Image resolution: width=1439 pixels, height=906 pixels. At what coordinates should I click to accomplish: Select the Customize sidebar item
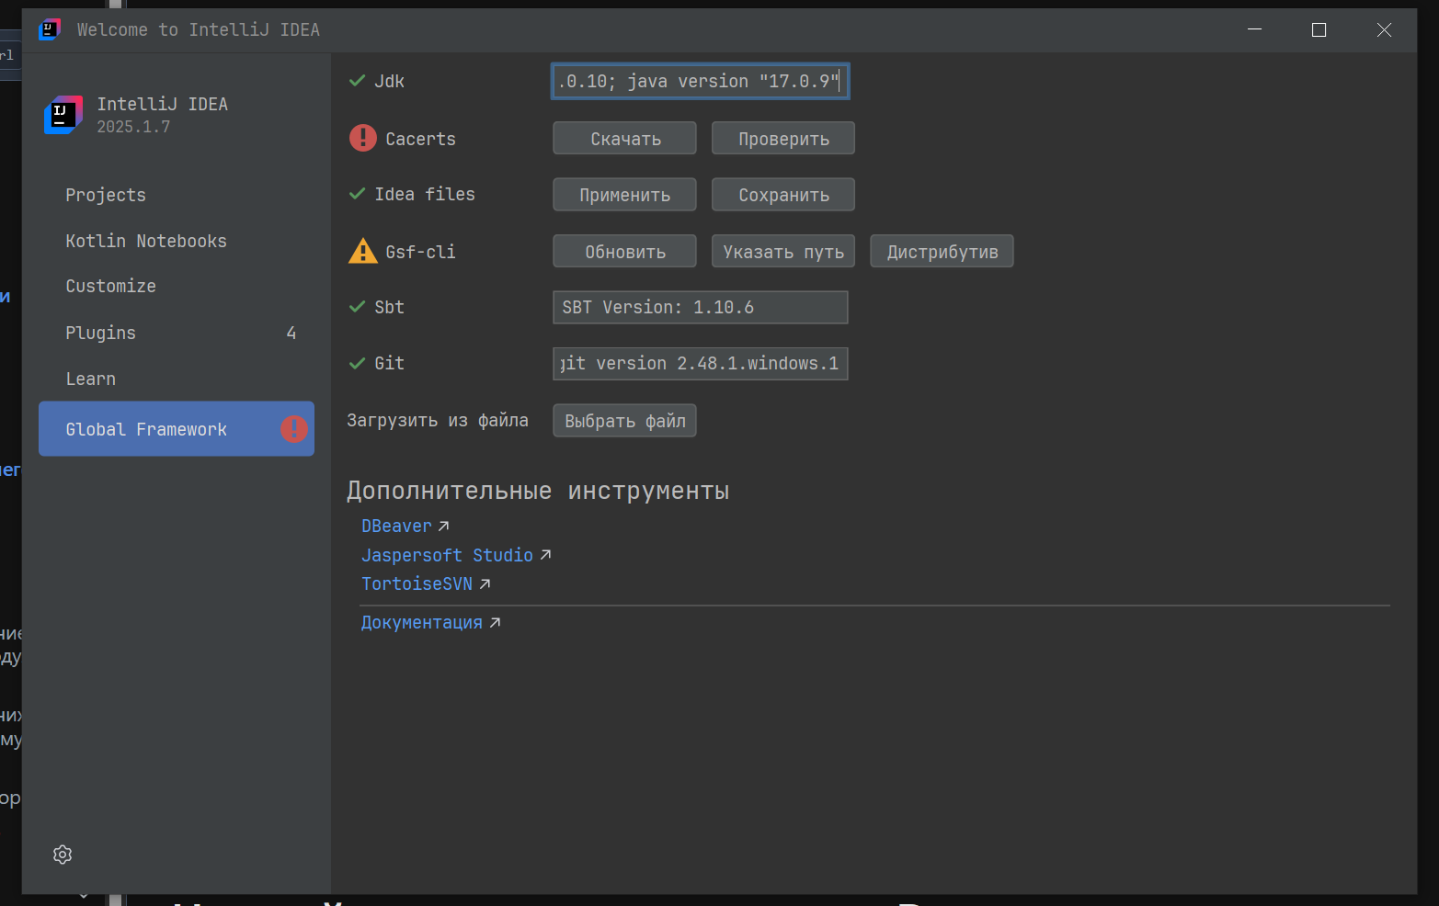coord(111,286)
